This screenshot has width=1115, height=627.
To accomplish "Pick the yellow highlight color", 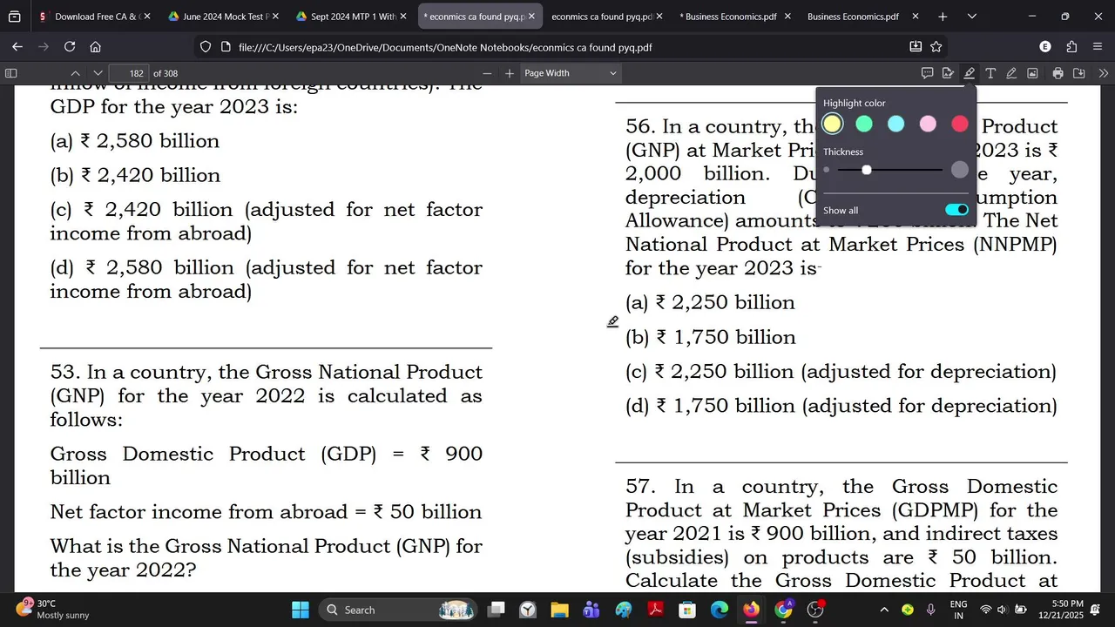I will [833, 124].
